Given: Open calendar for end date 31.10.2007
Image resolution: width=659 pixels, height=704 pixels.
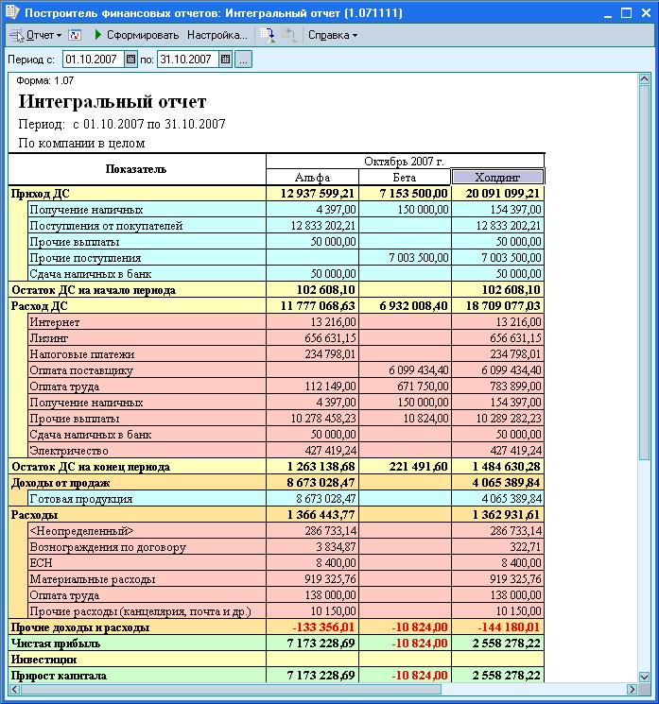Looking at the screenshot, I should click(226, 60).
